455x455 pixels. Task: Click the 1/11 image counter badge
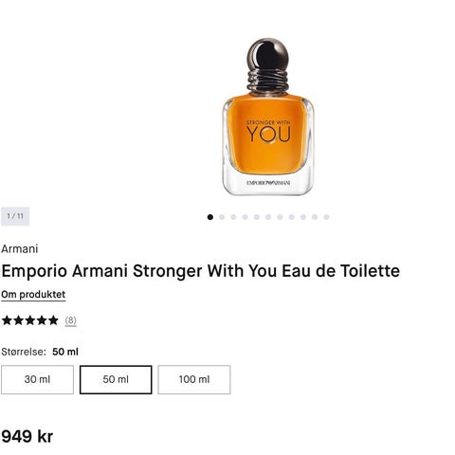coord(15,216)
